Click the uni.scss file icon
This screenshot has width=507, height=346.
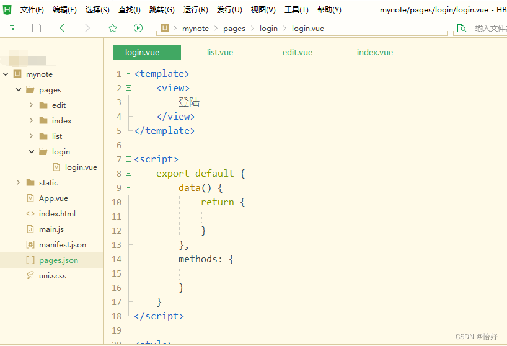[30, 275]
